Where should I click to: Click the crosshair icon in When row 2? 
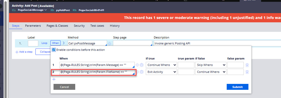[138, 72]
